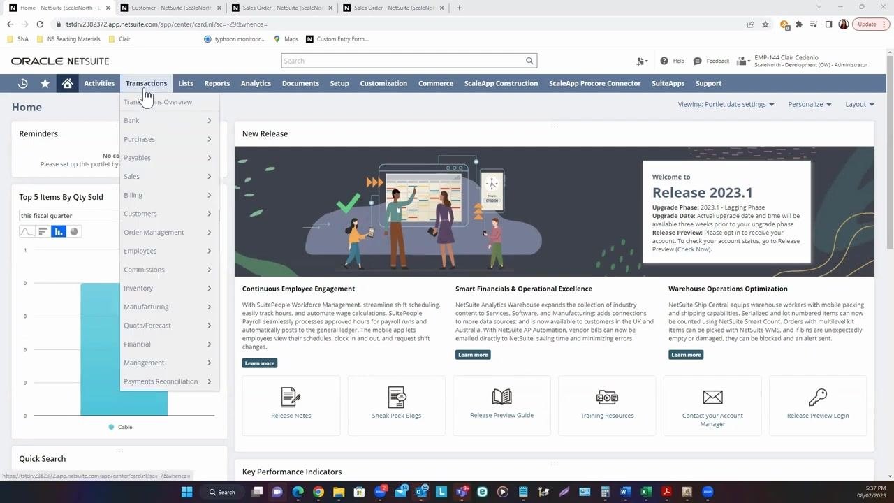Screen dimensions: 894x503
Task: Open the Training Resources icon
Action: (607, 397)
